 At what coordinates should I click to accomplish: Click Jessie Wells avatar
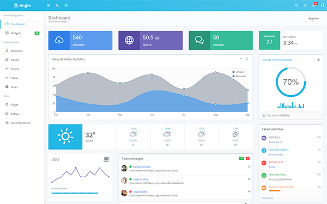(124, 193)
